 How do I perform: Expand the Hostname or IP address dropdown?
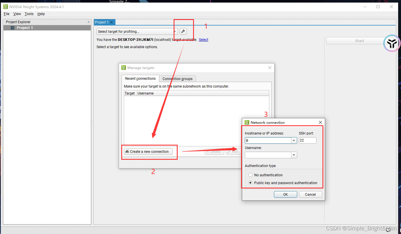point(294,141)
